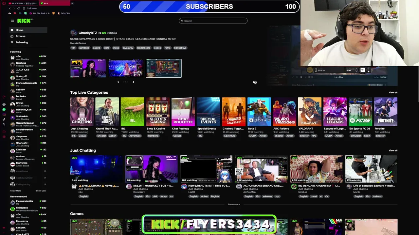Open CantanteGamer channel in Following list
The width and height of the screenshot is (419, 235).
[28, 124]
